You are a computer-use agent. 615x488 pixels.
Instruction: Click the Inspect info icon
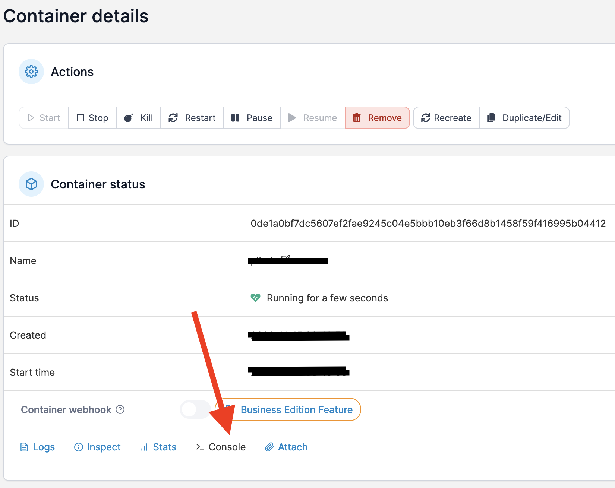[78, 447]
